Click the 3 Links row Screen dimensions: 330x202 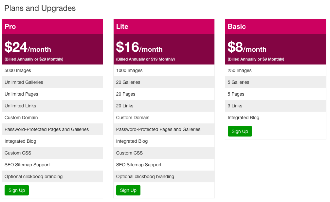tap(276, 106)
